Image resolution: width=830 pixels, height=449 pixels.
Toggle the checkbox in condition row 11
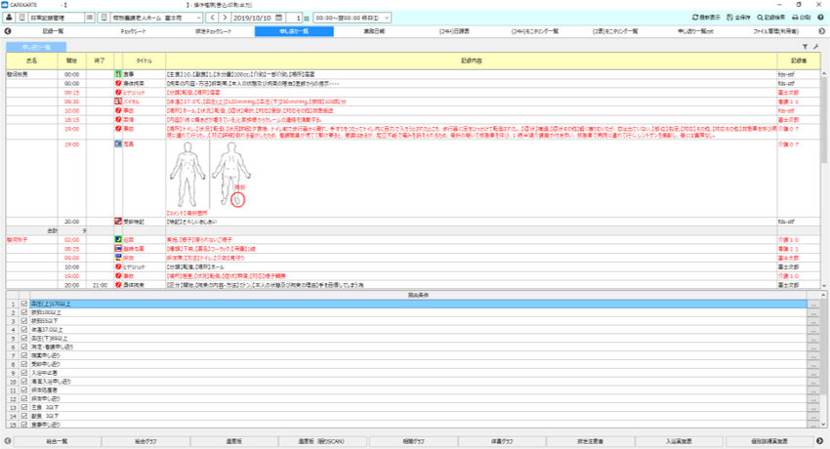[x=23, y=389]
